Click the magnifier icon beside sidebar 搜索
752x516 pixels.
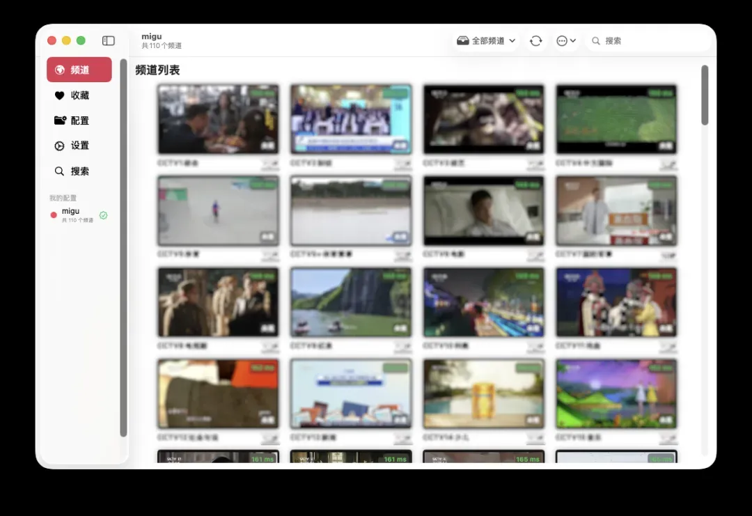tap(60, 171)
